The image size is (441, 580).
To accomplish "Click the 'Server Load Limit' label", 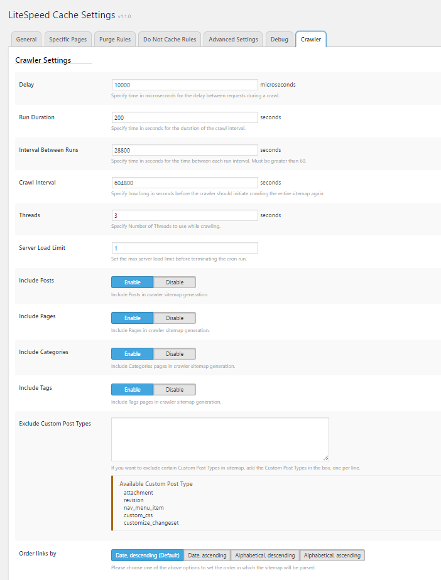I will click(x=42, y=248).
